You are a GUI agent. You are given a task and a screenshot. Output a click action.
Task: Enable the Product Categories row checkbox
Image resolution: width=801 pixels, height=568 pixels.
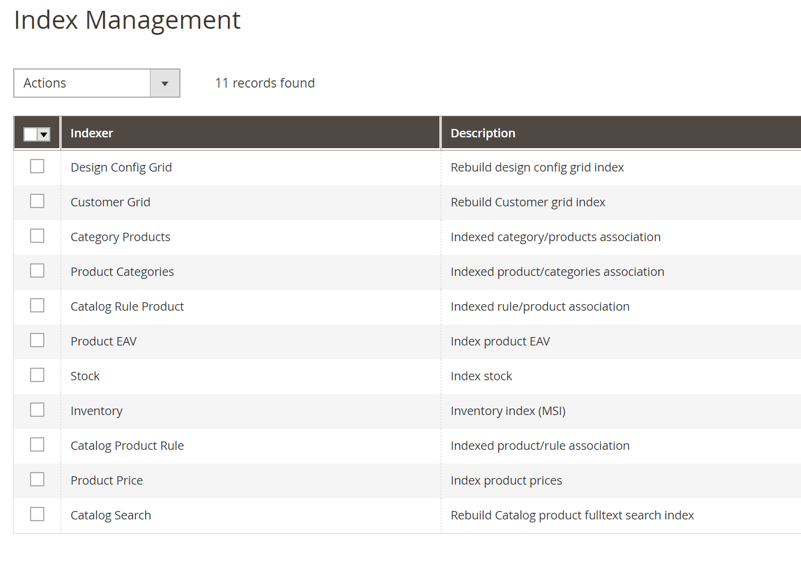point(37,271)
